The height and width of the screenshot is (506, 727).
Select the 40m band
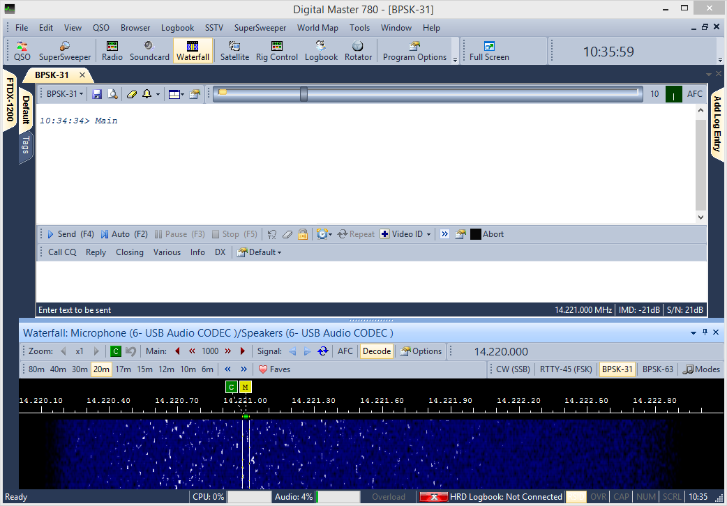(x=58, y=369)
